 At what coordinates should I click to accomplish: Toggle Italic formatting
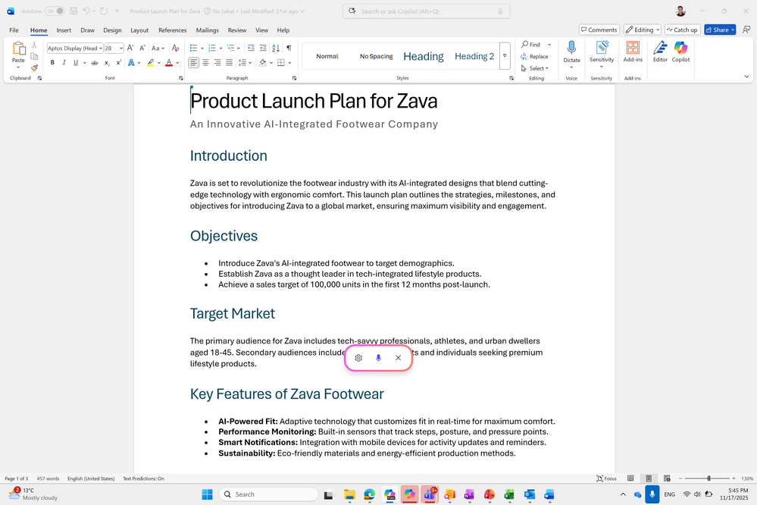click(x=64, y=63)
